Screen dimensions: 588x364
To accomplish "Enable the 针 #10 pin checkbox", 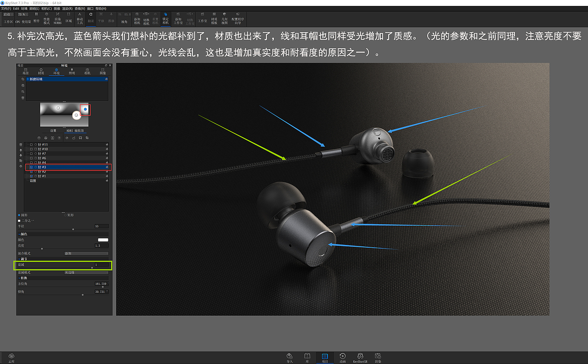I will pyautogui.click(x=31, y=149).
